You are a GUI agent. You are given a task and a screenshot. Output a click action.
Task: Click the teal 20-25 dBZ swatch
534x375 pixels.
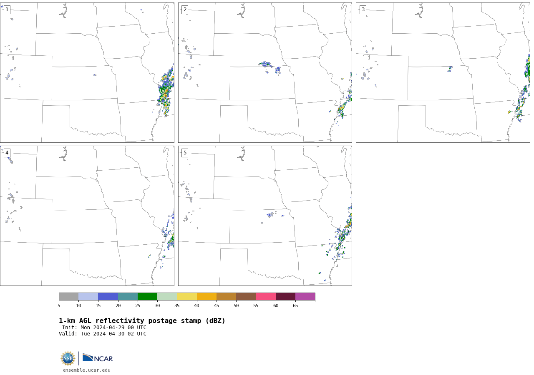[128, 296]
